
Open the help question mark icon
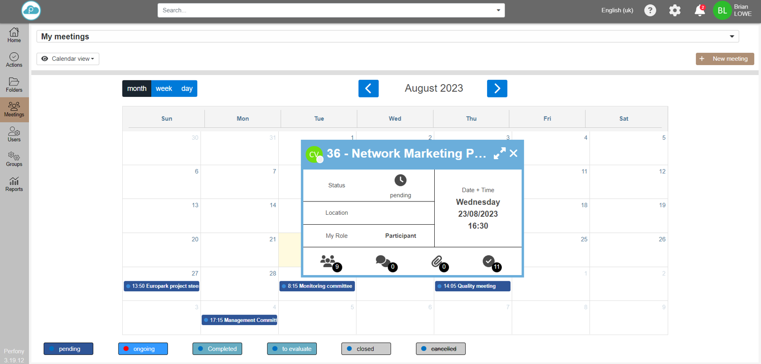650,10
